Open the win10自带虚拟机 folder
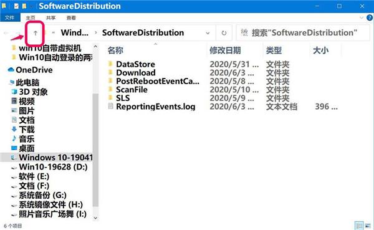The image size is (374, 230). point(50,48)
